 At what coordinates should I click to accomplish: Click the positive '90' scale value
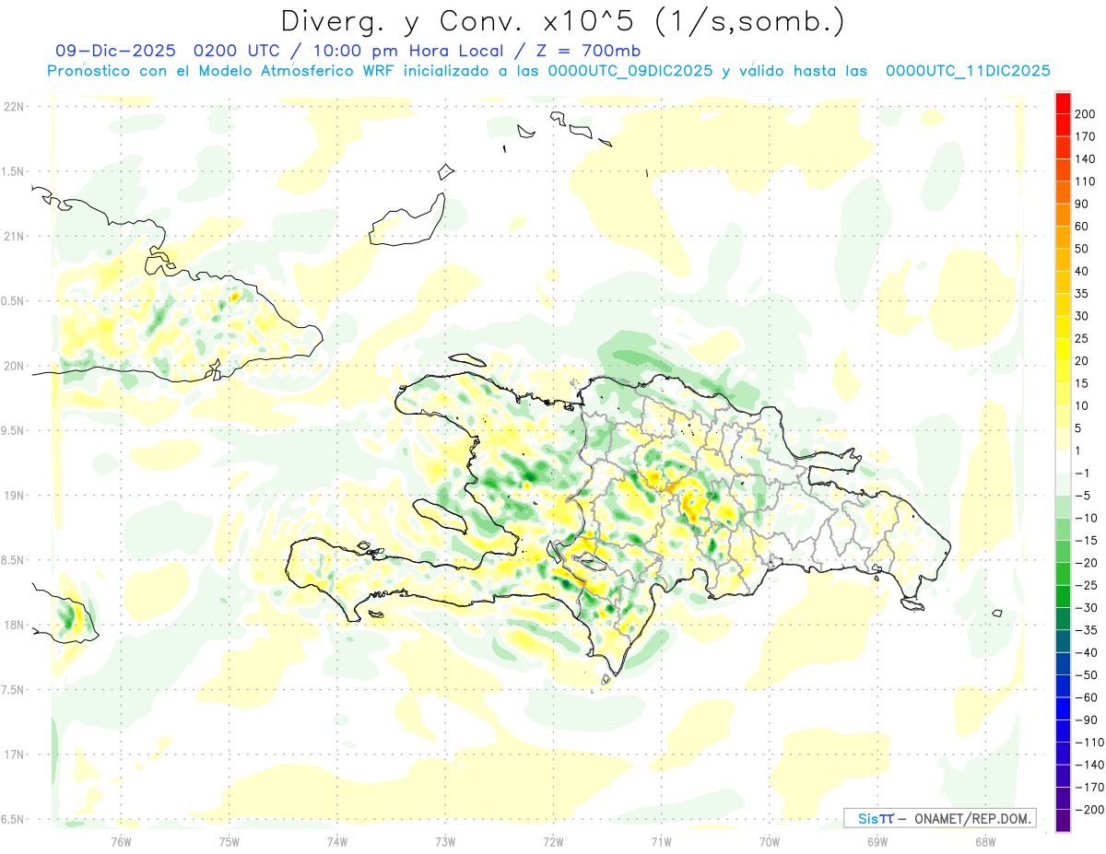click(1082, 204)
